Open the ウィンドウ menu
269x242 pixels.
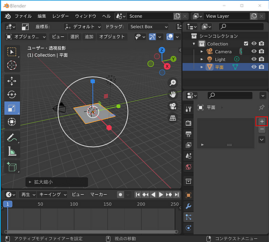pyautogui.click(x=86, y=16)
